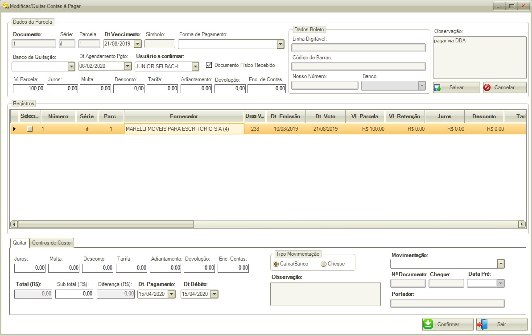Click the Fornecedor column header
The height and width of the screenshot is (336, 532).
pyautogui.click(x=184, y=116)
